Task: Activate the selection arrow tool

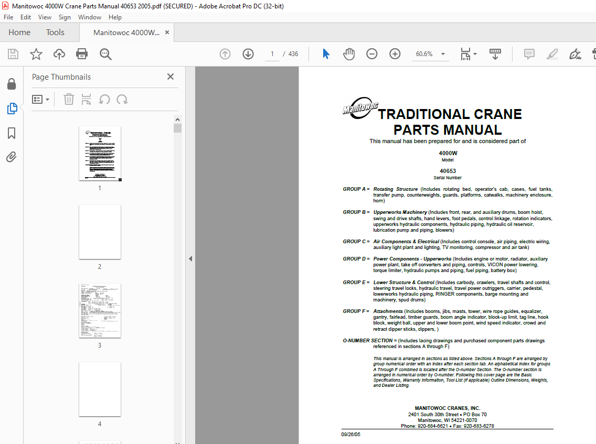Action: point(326,54)
